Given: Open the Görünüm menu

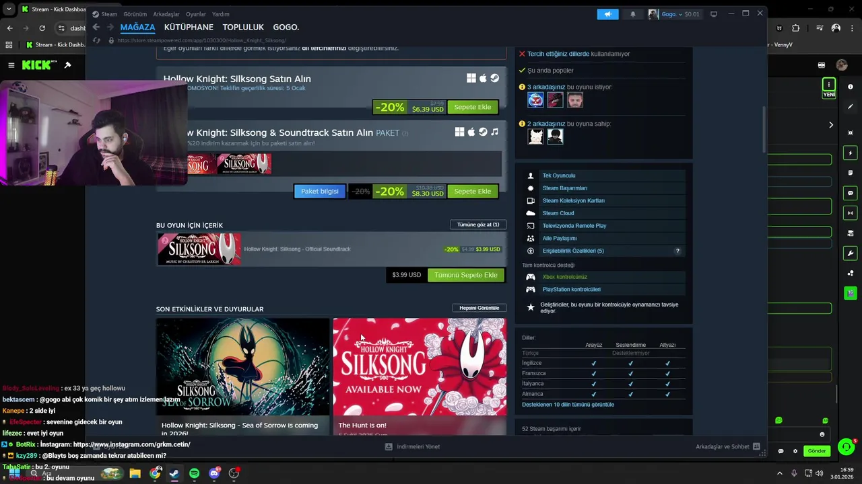Looking at the screenshot, I should 135,14.
